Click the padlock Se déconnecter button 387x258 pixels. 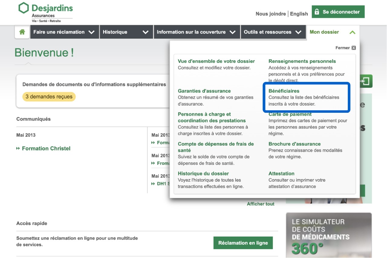(x=338, y=12)
